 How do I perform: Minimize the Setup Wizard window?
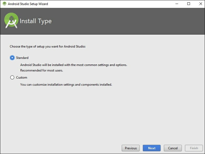(177, 4)
